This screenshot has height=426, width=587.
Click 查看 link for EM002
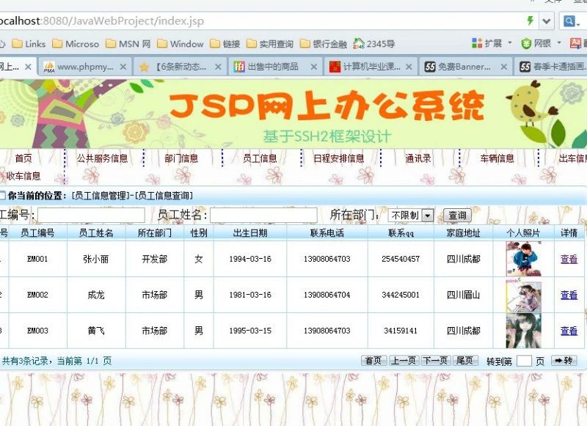(x=569, y=295)
